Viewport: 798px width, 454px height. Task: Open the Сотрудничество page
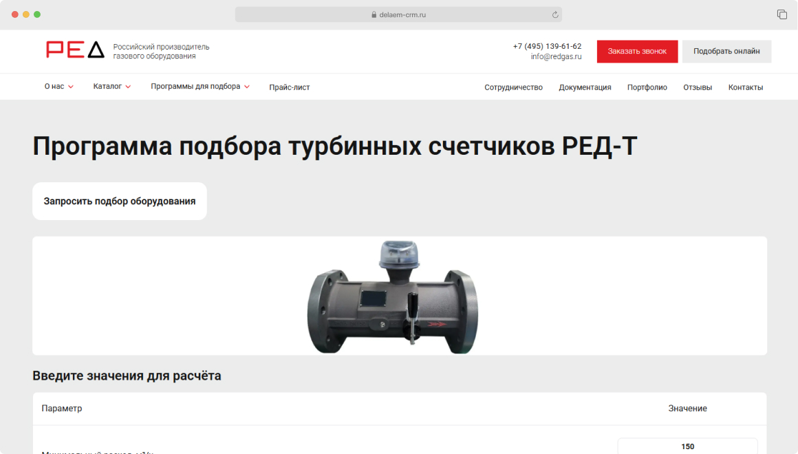click(513, 87)
